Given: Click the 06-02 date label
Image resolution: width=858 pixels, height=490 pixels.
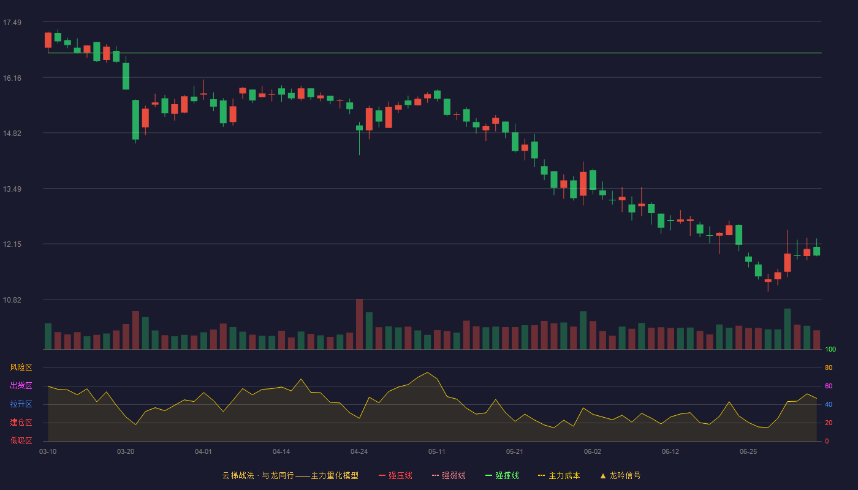Looking at the screenshot, I should pos(593,451).
